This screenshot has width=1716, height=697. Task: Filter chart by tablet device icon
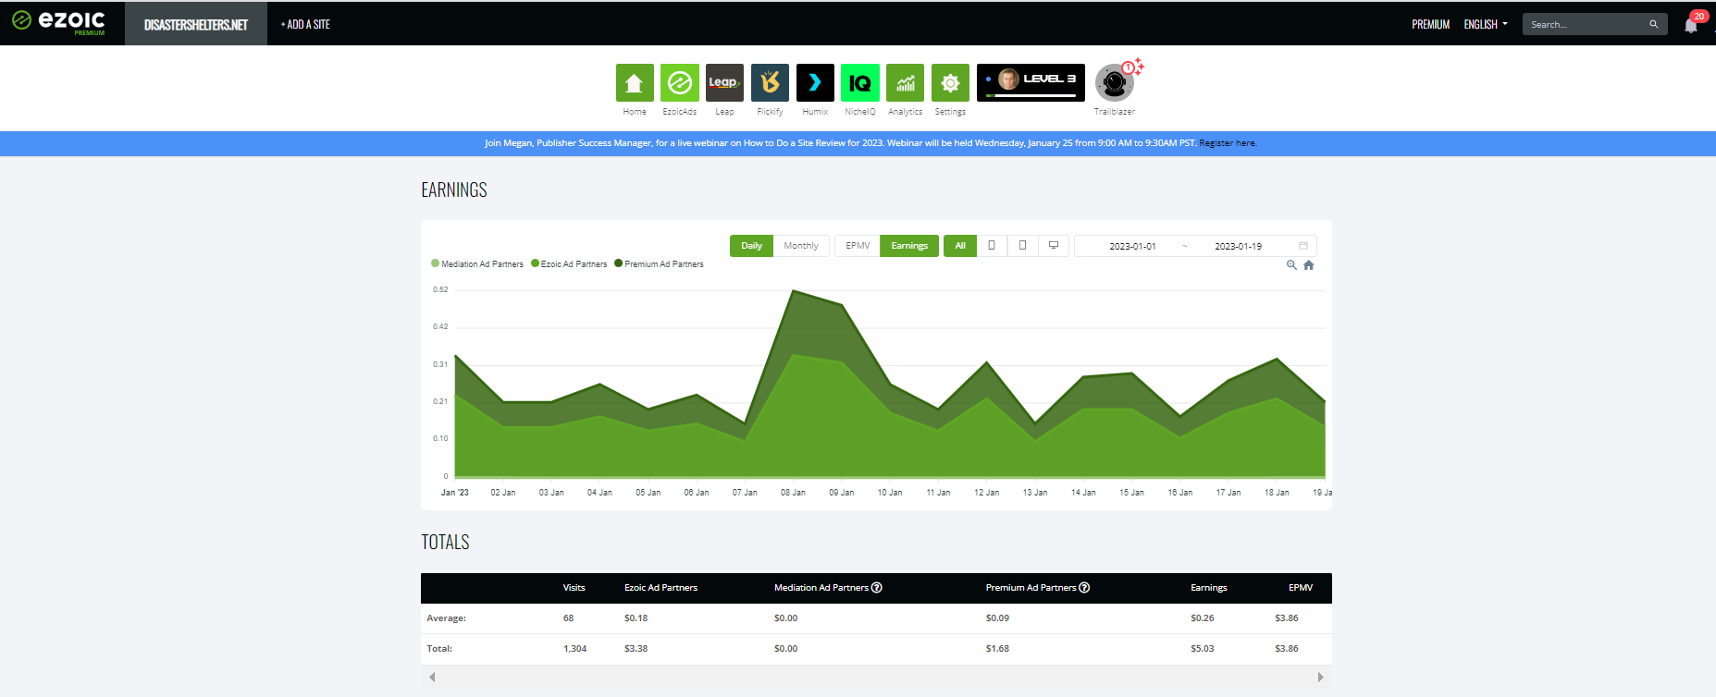tap(1022, 246)
